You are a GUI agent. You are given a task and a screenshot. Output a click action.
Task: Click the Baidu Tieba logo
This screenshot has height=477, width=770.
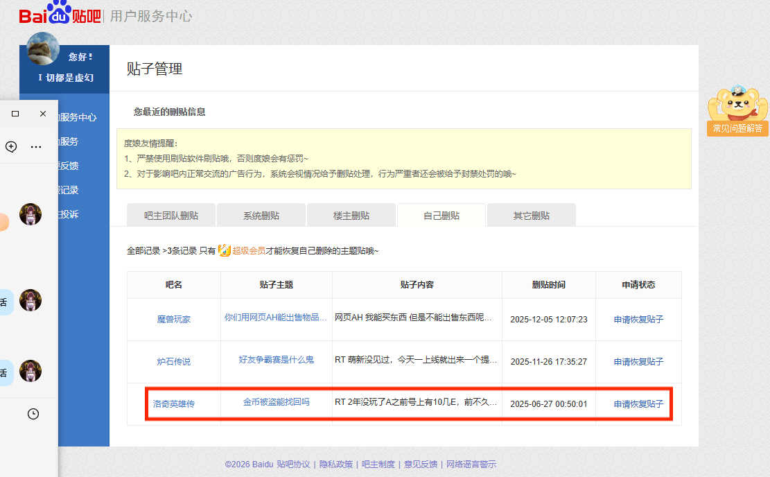point(60,14)
